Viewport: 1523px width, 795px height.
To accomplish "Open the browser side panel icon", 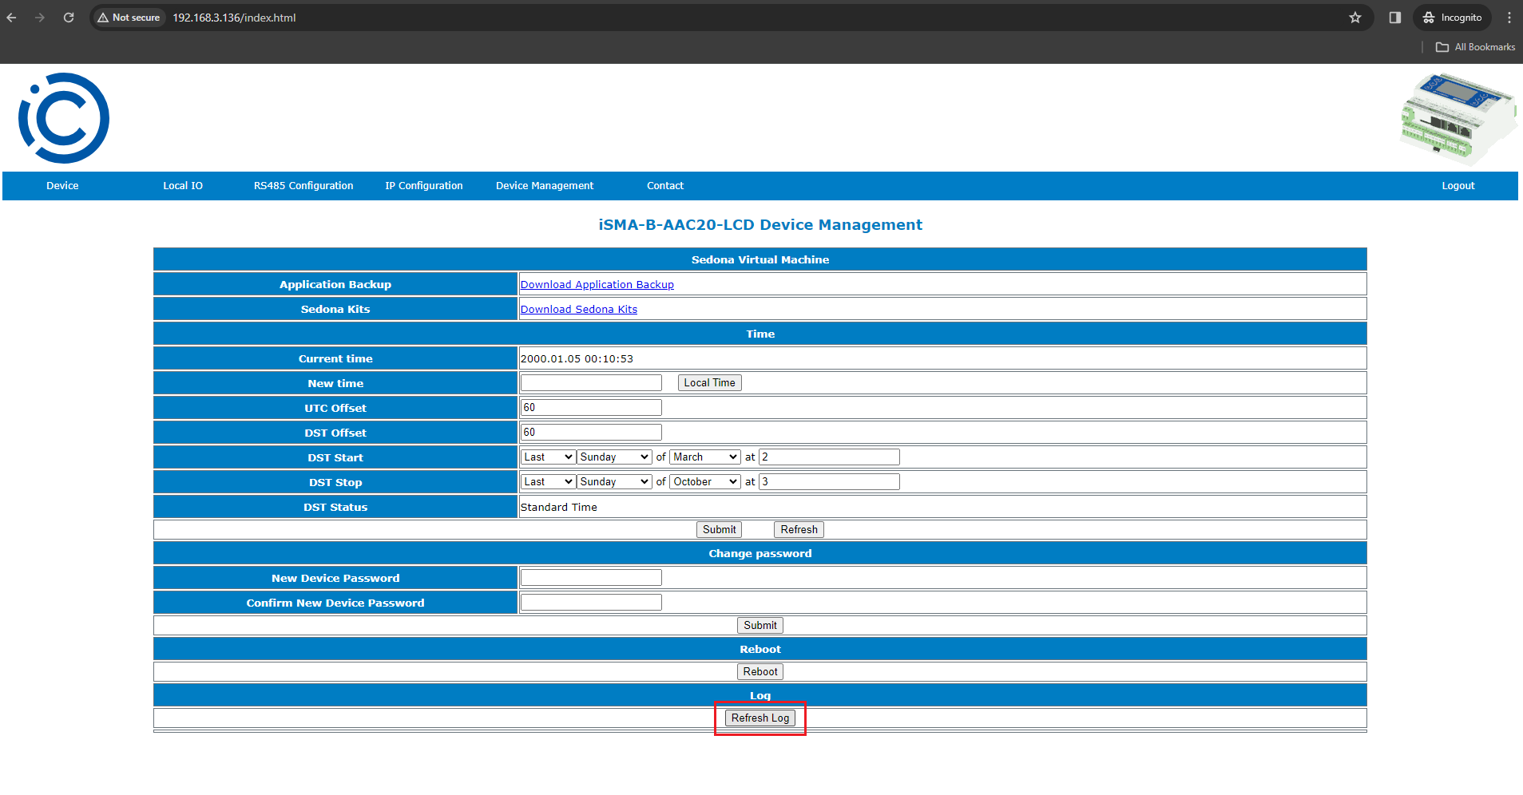I will (1395, 18).
